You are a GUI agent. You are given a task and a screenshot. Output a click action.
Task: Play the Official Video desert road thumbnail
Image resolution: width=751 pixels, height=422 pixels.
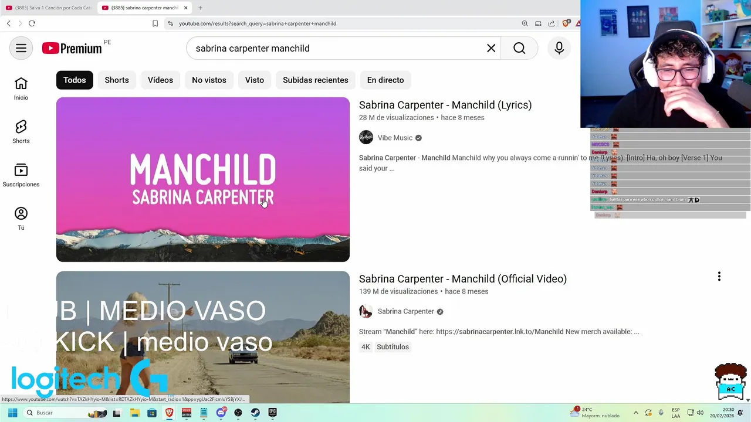tap(203, 337)
